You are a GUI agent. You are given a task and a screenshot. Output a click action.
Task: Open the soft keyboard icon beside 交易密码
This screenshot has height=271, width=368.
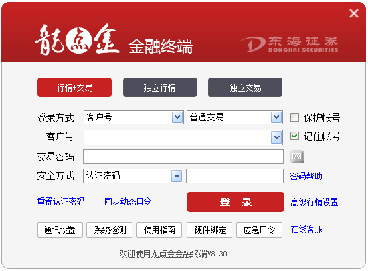[297, 157]
